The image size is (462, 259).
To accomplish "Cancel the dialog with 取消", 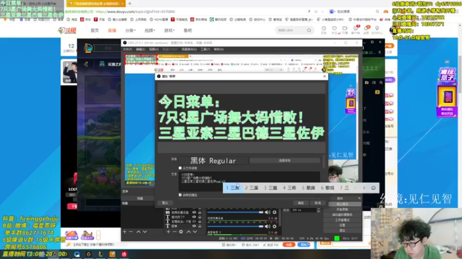I will coord(318,203).
